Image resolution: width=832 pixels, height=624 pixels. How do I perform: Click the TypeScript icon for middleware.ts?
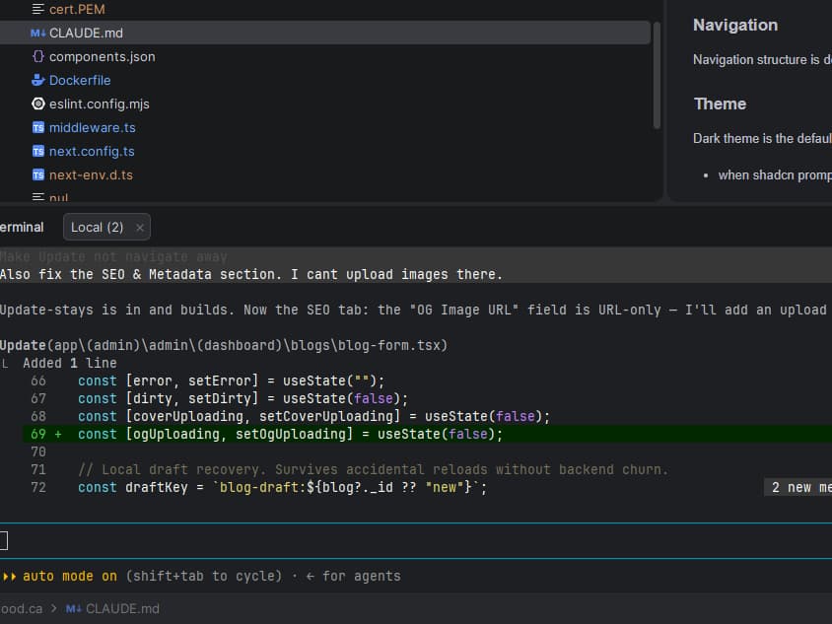click(38, 127)
